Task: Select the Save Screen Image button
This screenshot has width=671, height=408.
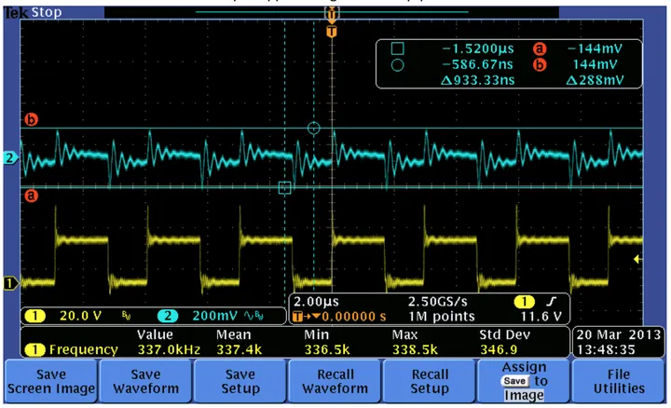Action: coord(51,381)
